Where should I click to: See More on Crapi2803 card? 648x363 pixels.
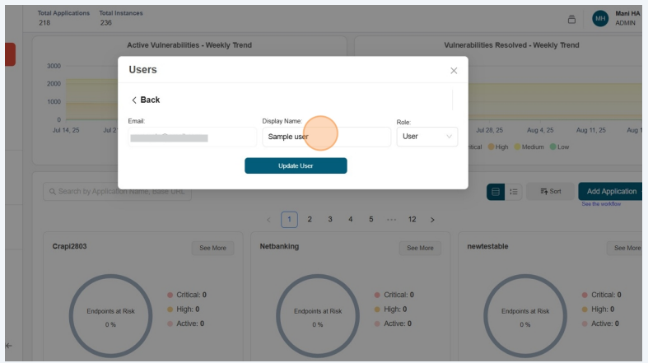click(212, 248)
